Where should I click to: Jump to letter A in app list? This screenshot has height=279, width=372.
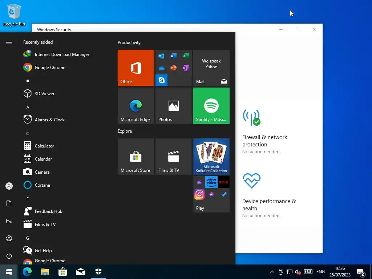click(28, 107)
